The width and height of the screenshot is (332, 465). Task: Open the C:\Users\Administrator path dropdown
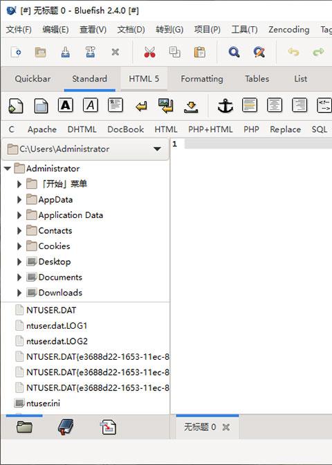pos(85,149)
